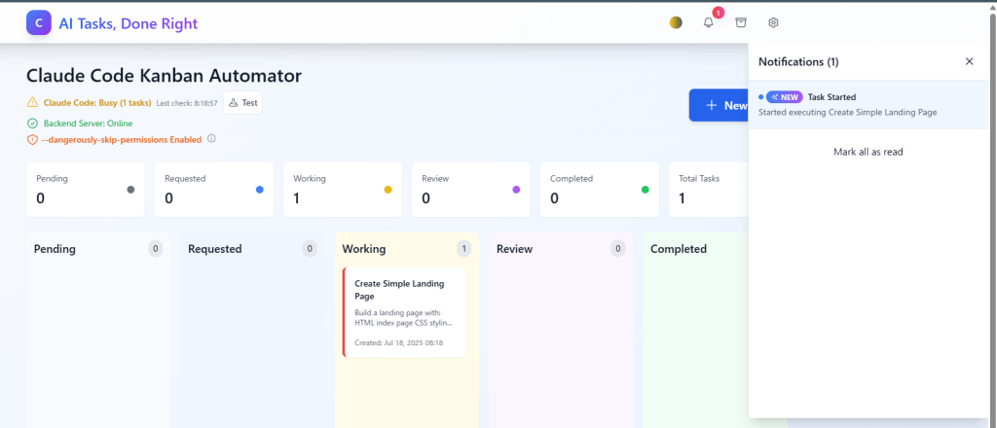Click the Pending column header
Screen dimensions: 997x428
[55, 249]
